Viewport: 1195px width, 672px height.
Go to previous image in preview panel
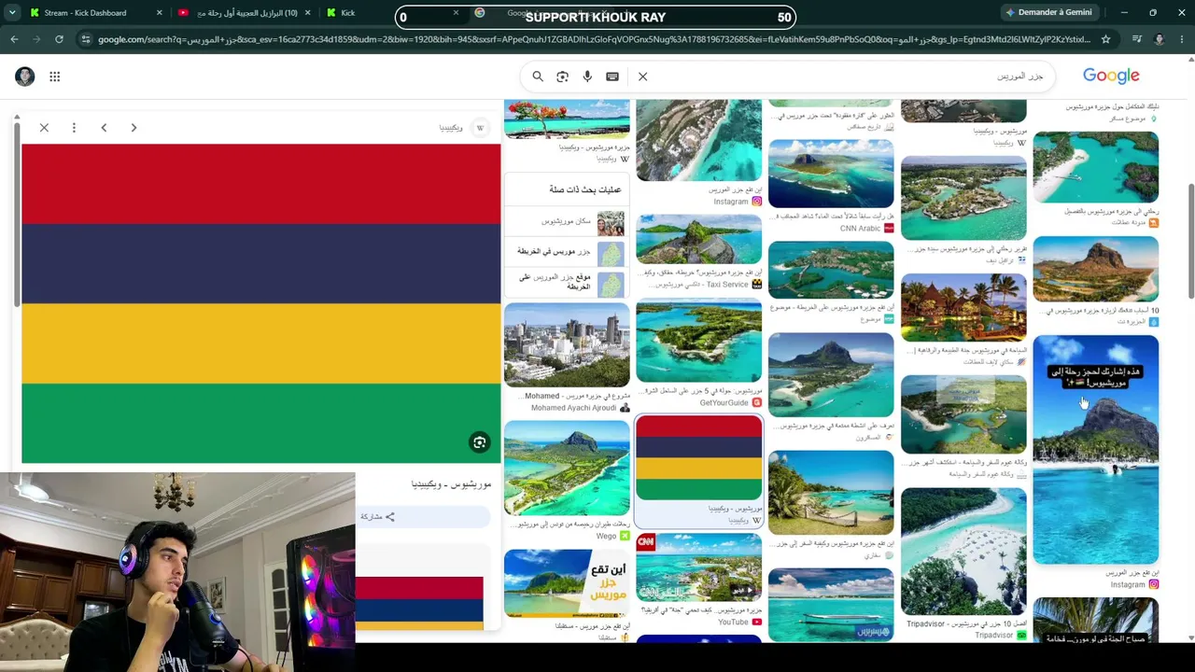104,128
